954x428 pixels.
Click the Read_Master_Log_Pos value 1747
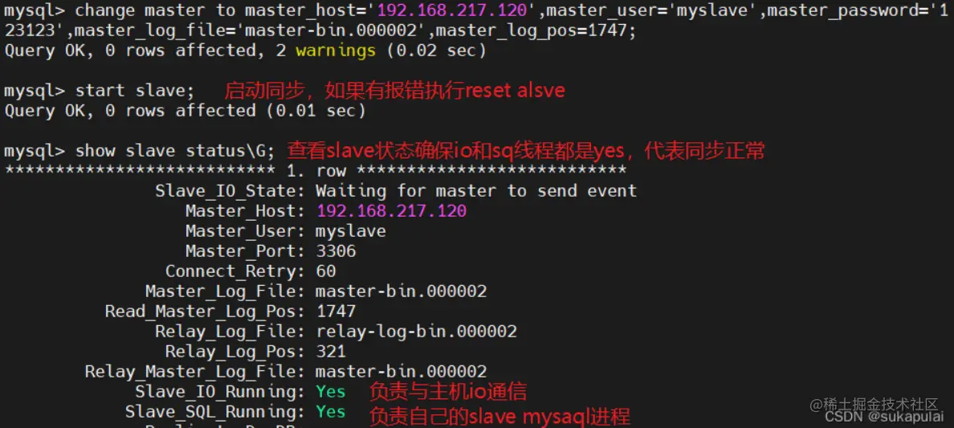click(336, 312)
